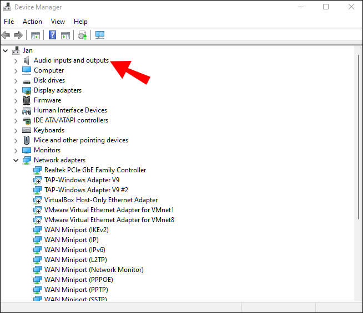Image resolution: width=363 pixels, height=313 pixels.
Task: Click the Back arrow toolbar button
Action: point(6,35)
